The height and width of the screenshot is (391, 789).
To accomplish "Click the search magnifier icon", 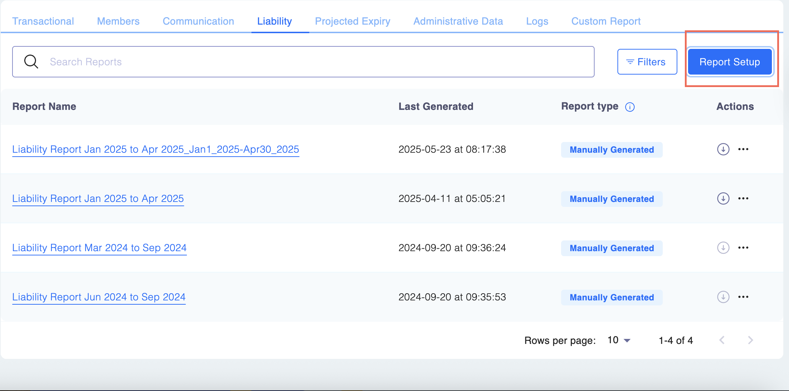I will (31, 62).
